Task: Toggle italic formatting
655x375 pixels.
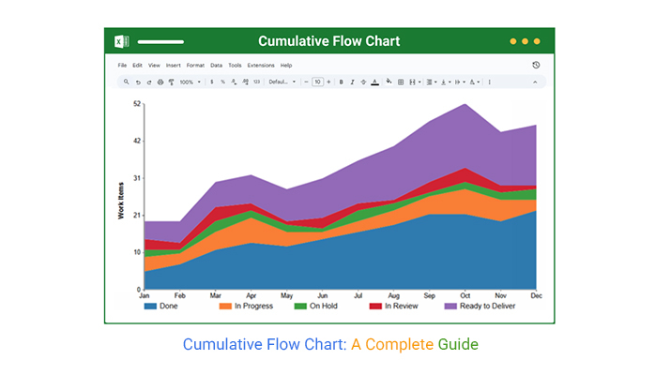Action: pyautogui.click(x=352, y=82)
